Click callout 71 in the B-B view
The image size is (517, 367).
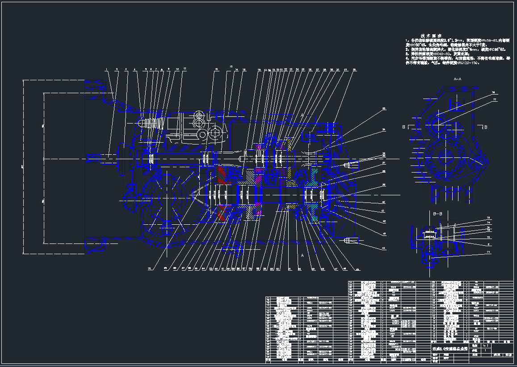pyautogui.click(x=488, y=252)
